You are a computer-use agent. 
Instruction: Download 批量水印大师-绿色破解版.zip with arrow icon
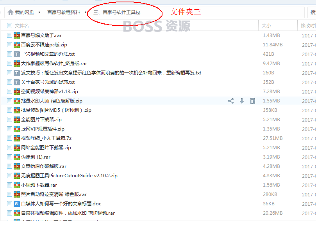[242, 101]
